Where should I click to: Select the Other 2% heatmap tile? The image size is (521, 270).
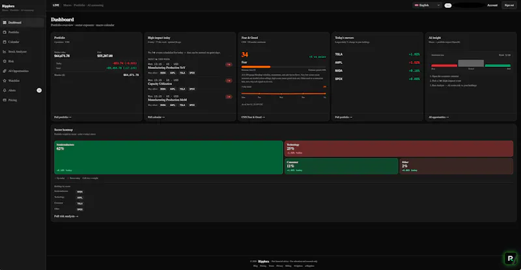pos(457,166)
